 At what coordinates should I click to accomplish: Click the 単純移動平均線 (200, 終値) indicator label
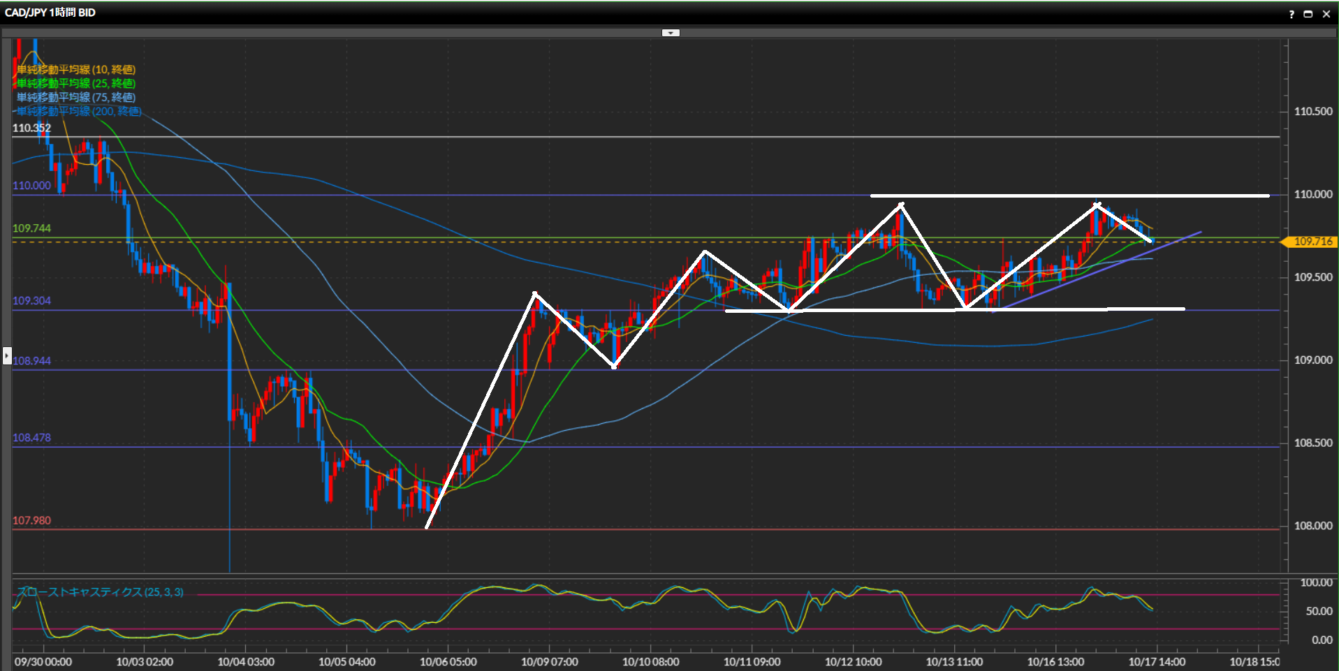(79, 112)
